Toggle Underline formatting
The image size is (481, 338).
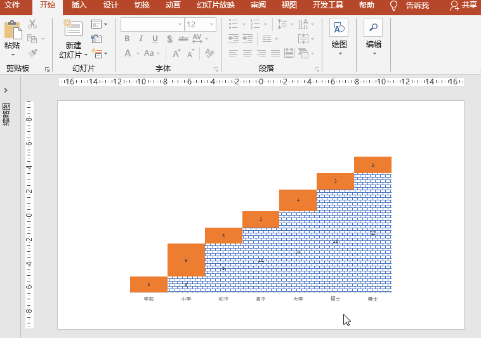point(155,39)
